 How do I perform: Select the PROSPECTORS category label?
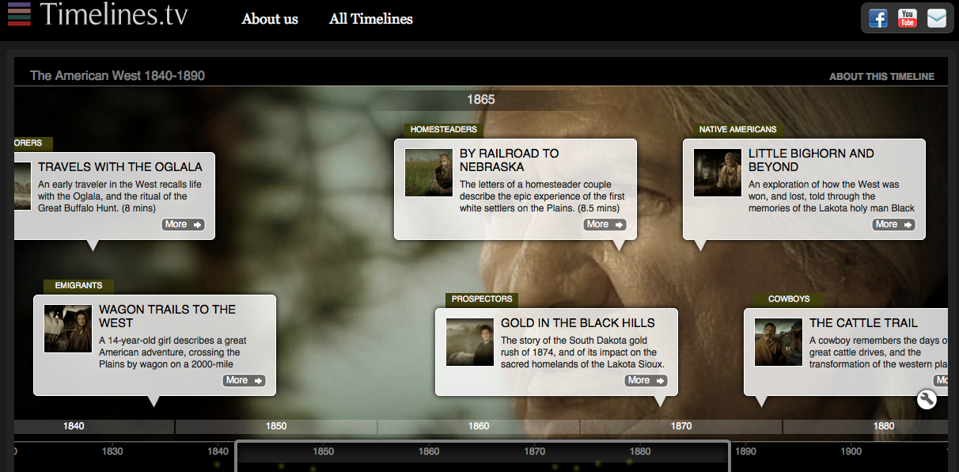(482, 299)
